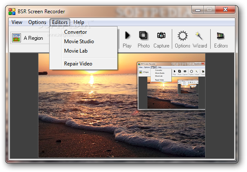Click the Photo overlapping squares icon
247x172 pixels.
tap(143, 36)
